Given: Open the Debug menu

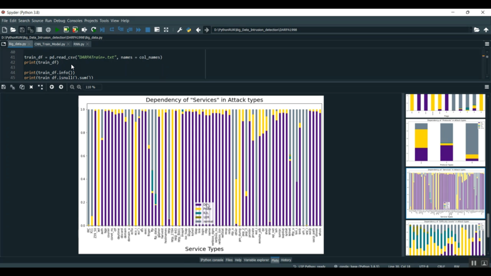Looking at the screenshot, I should (59, 21).
